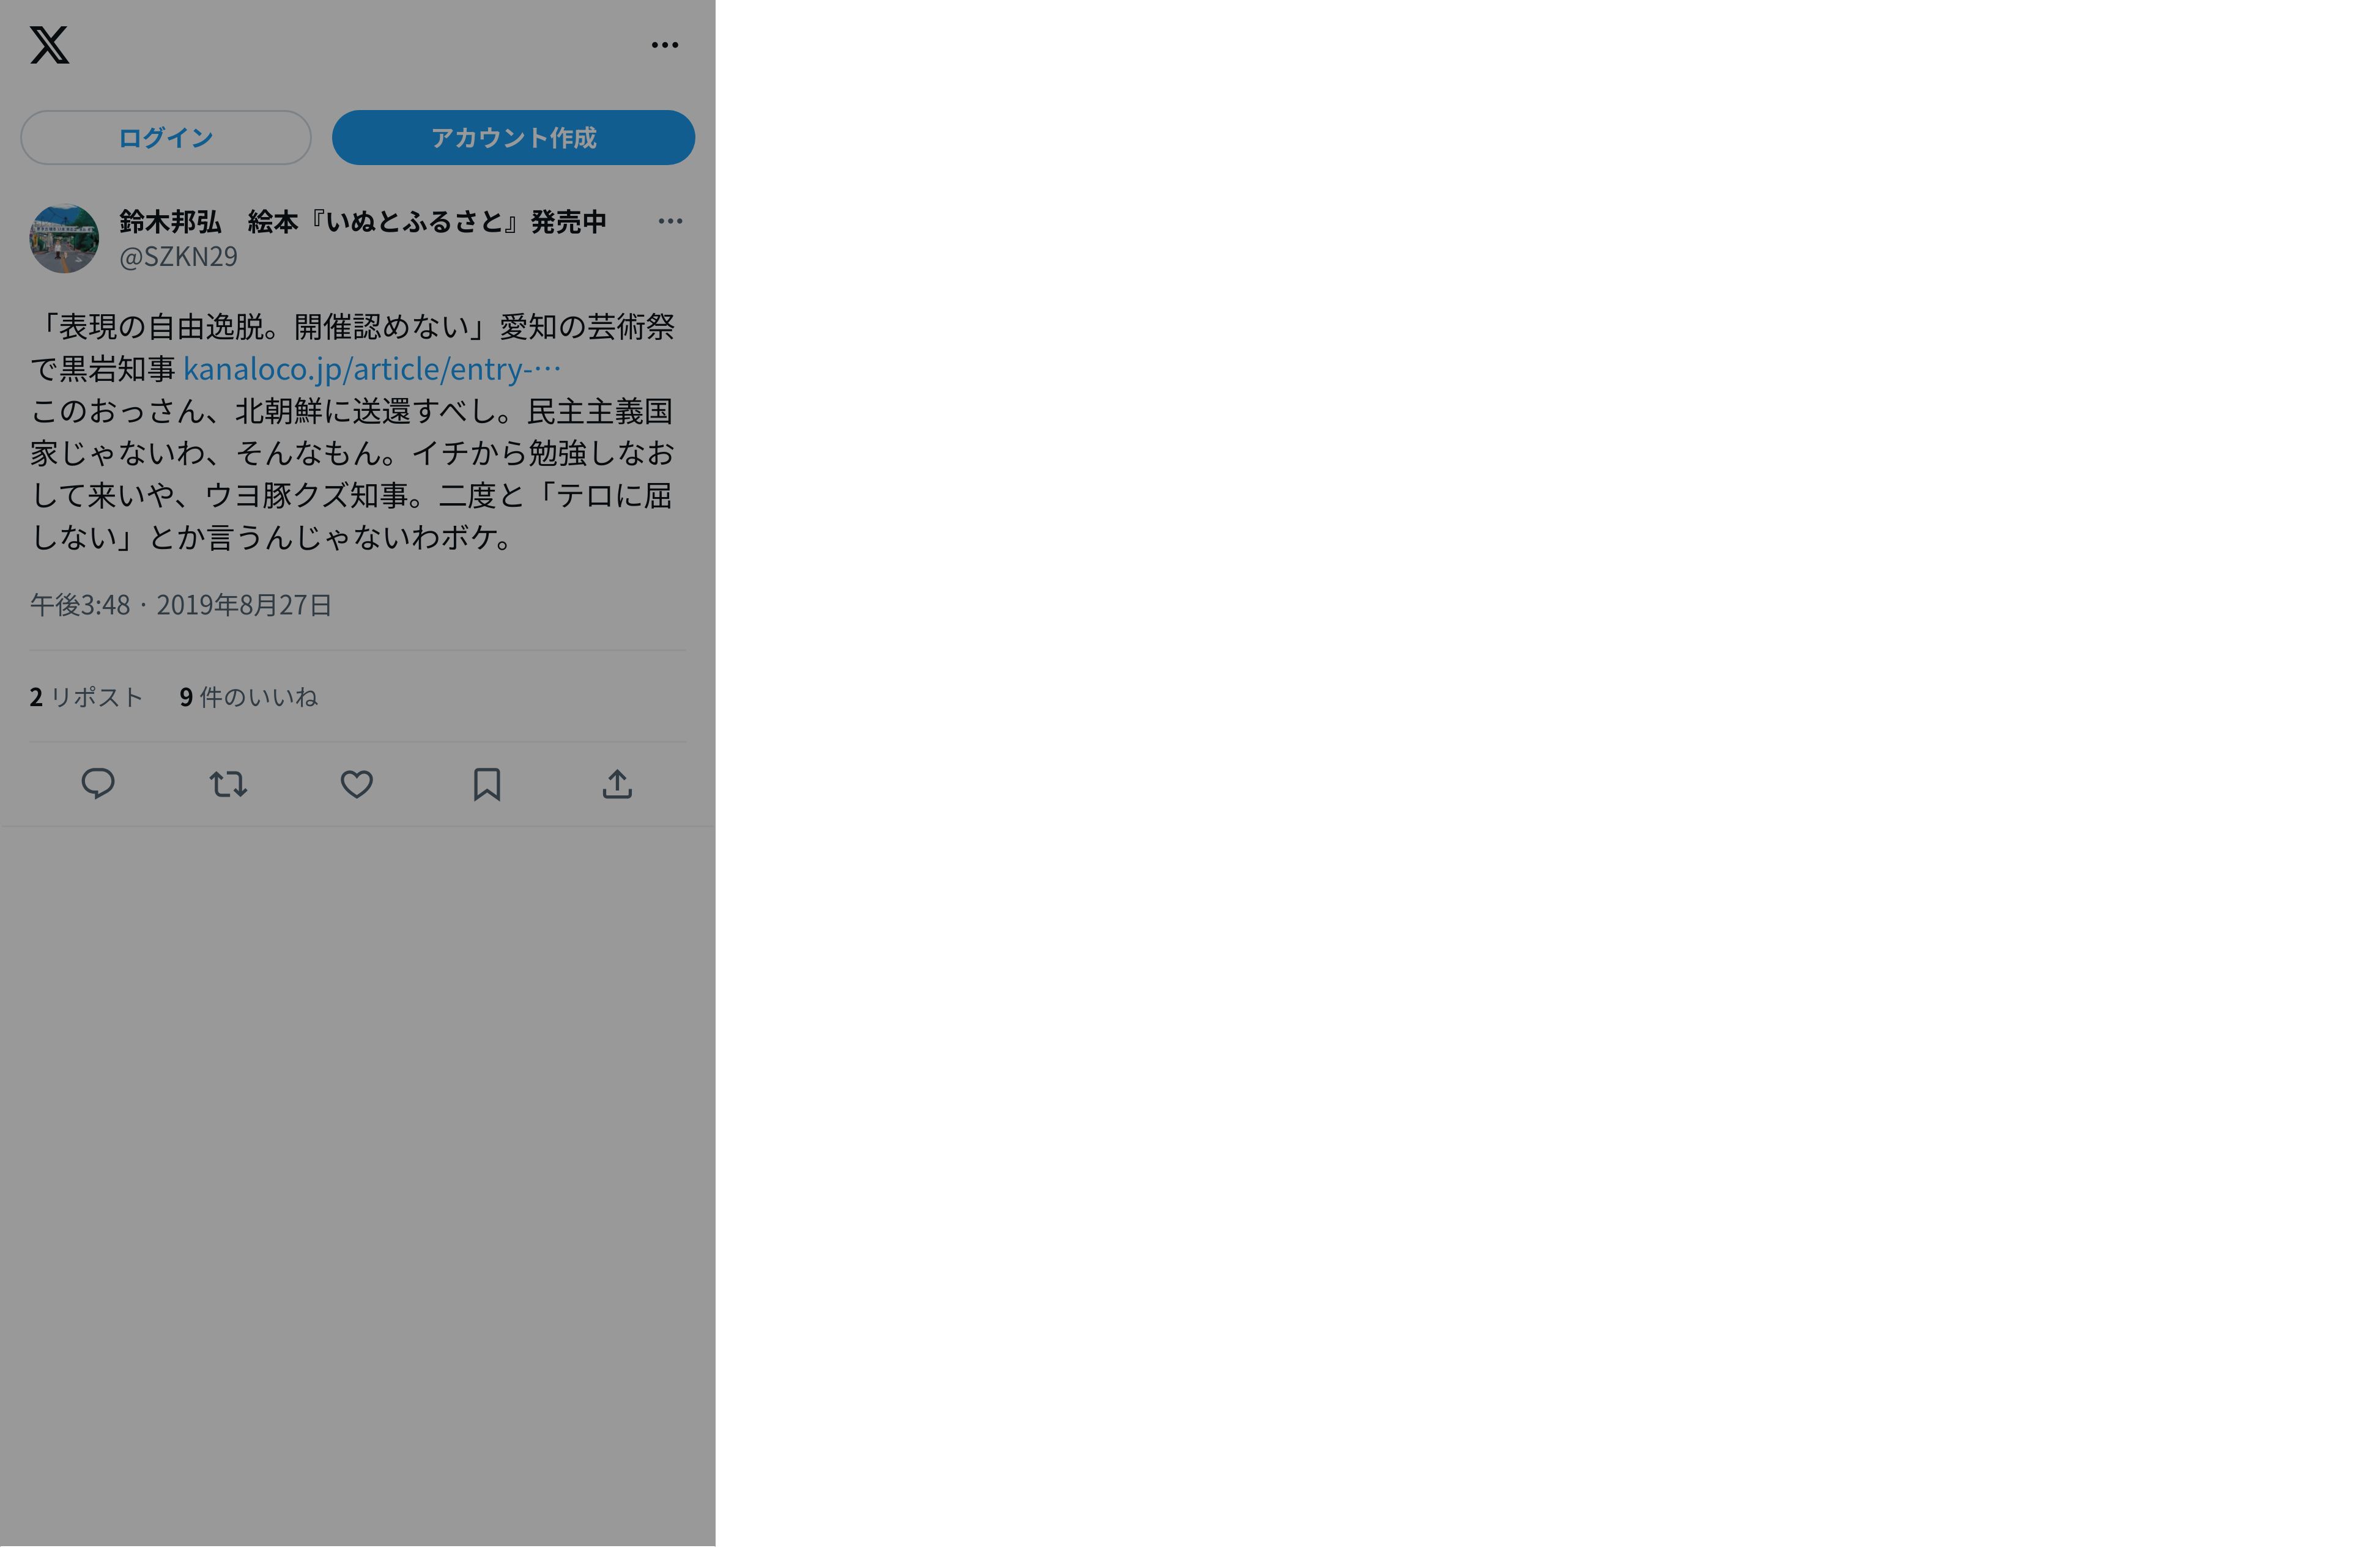
Task: Open 鈴木邦弘's profile avatar
Action: point(64,238)
